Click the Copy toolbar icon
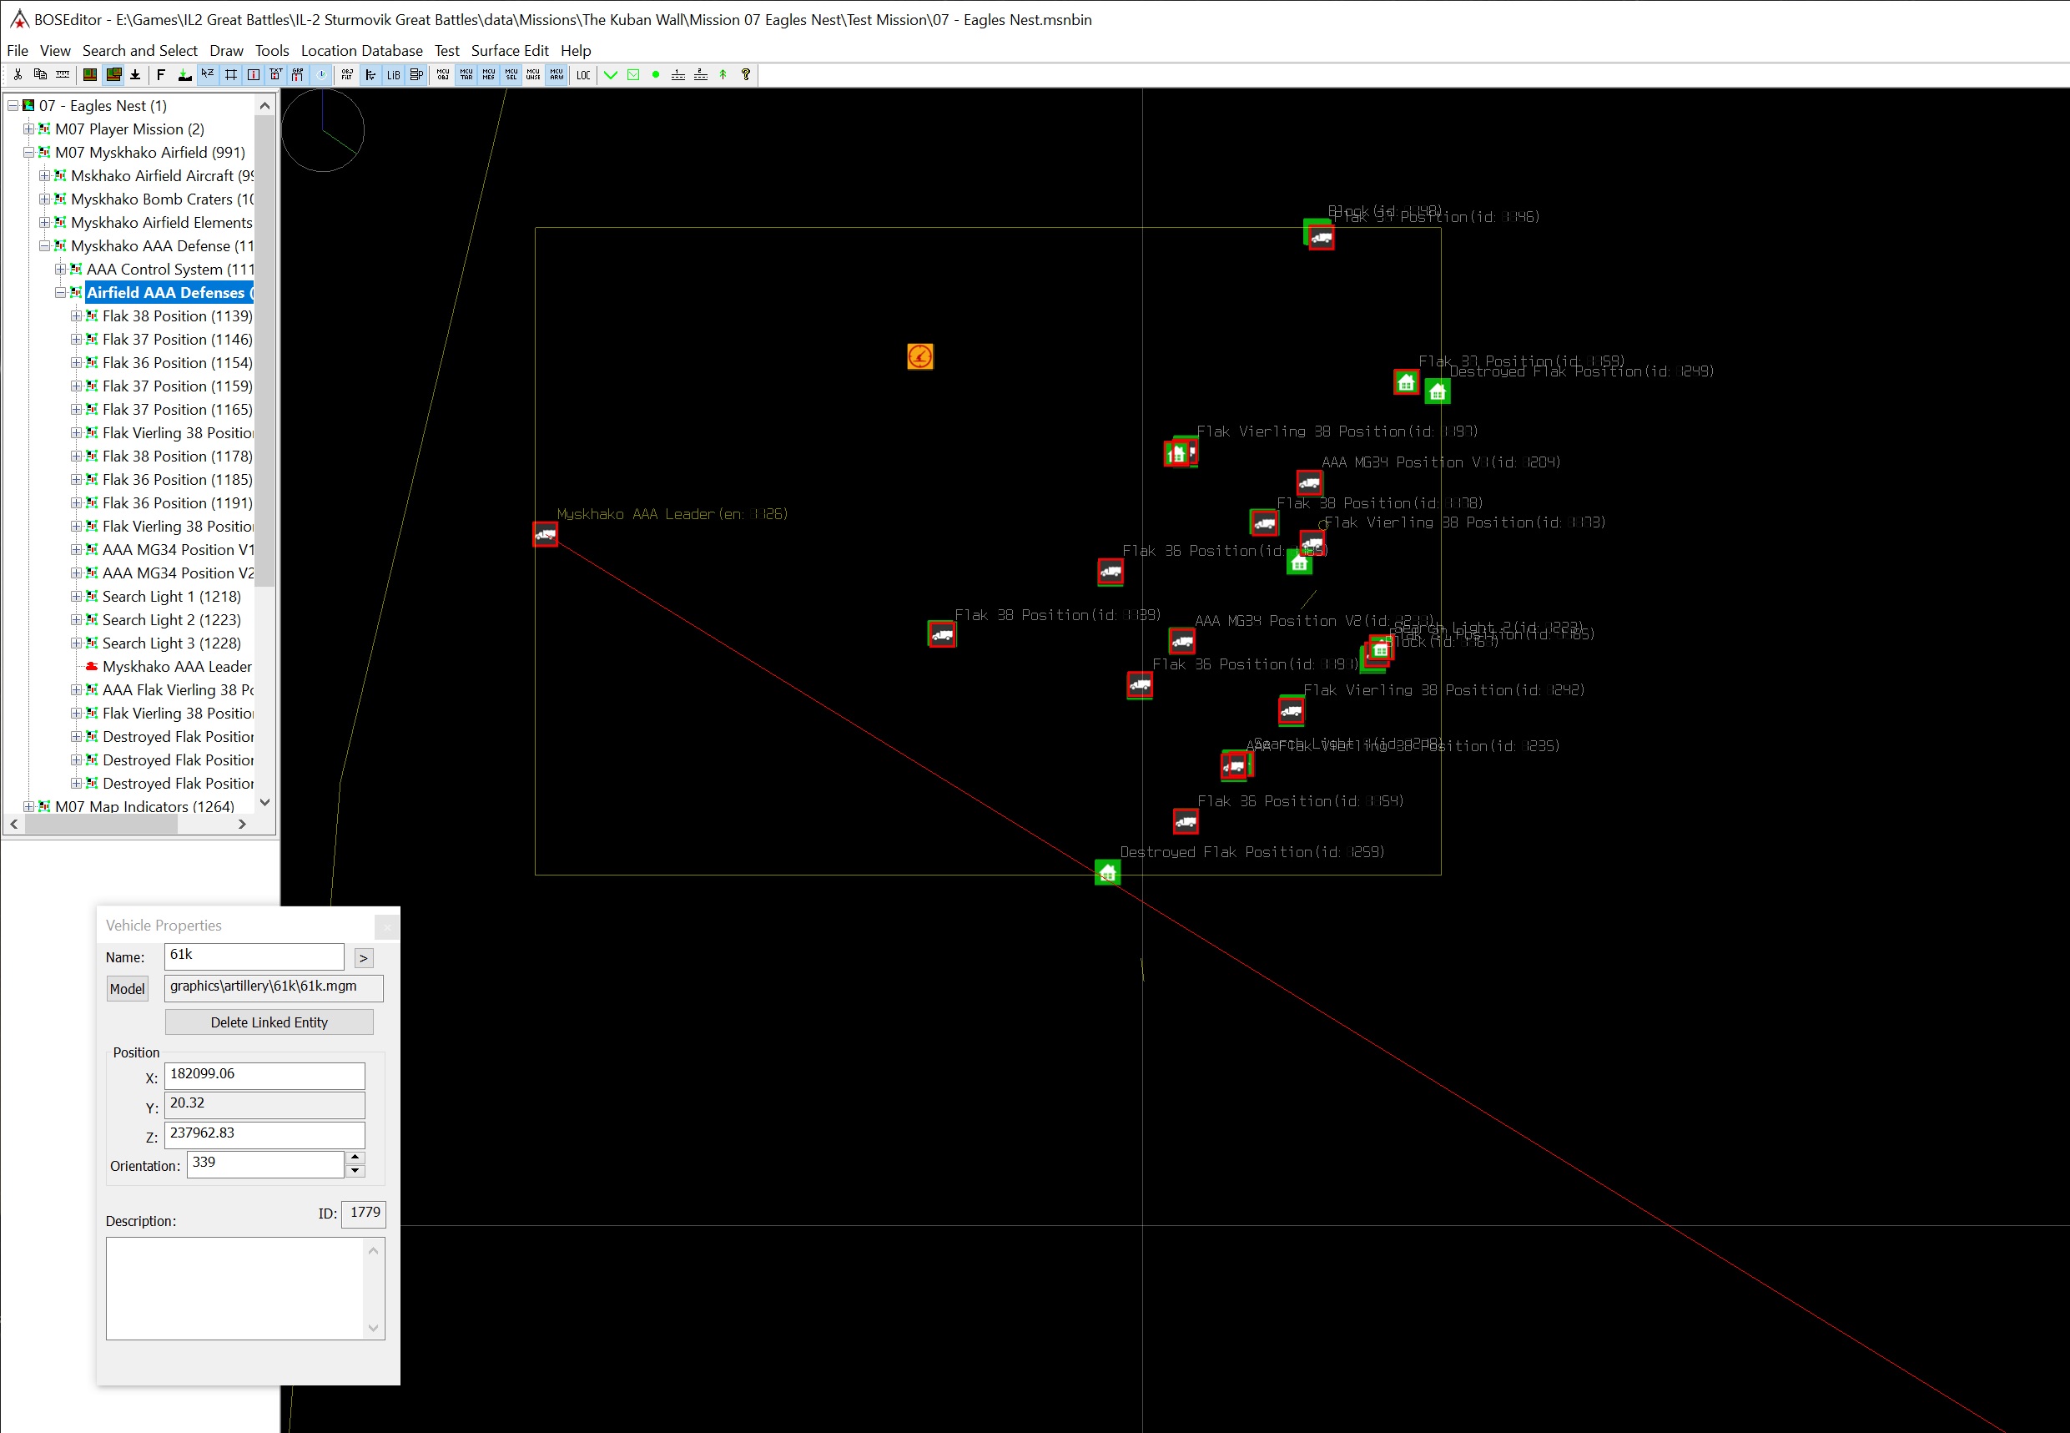The image size is (2070, 1433). click(x=39, y=75)
